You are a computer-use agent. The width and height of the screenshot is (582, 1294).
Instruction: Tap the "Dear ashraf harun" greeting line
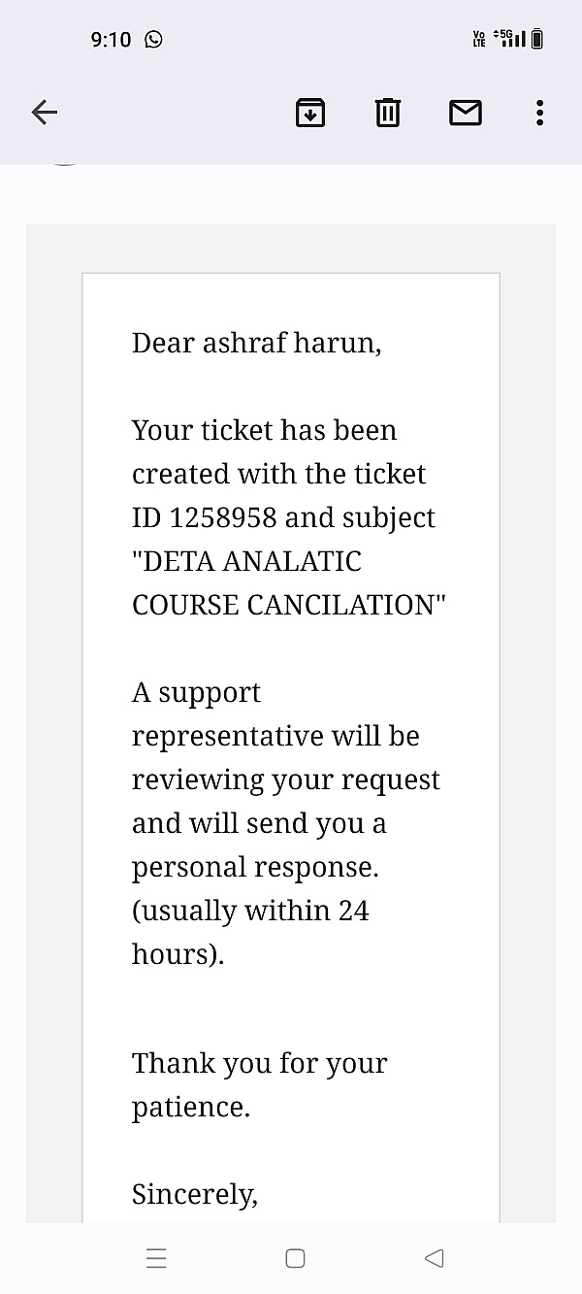pyautogui.click(x=256, y=343)
